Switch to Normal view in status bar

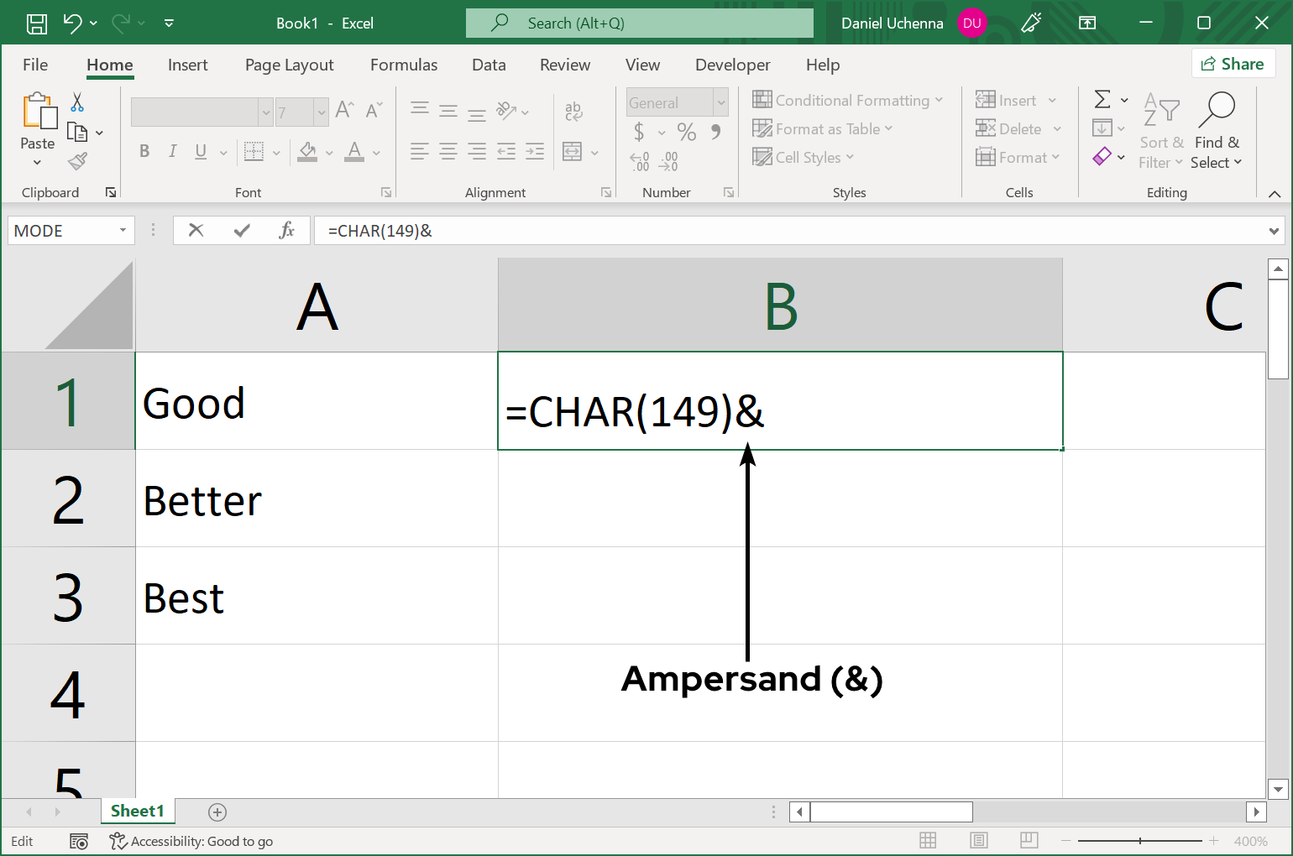(928, 841)
